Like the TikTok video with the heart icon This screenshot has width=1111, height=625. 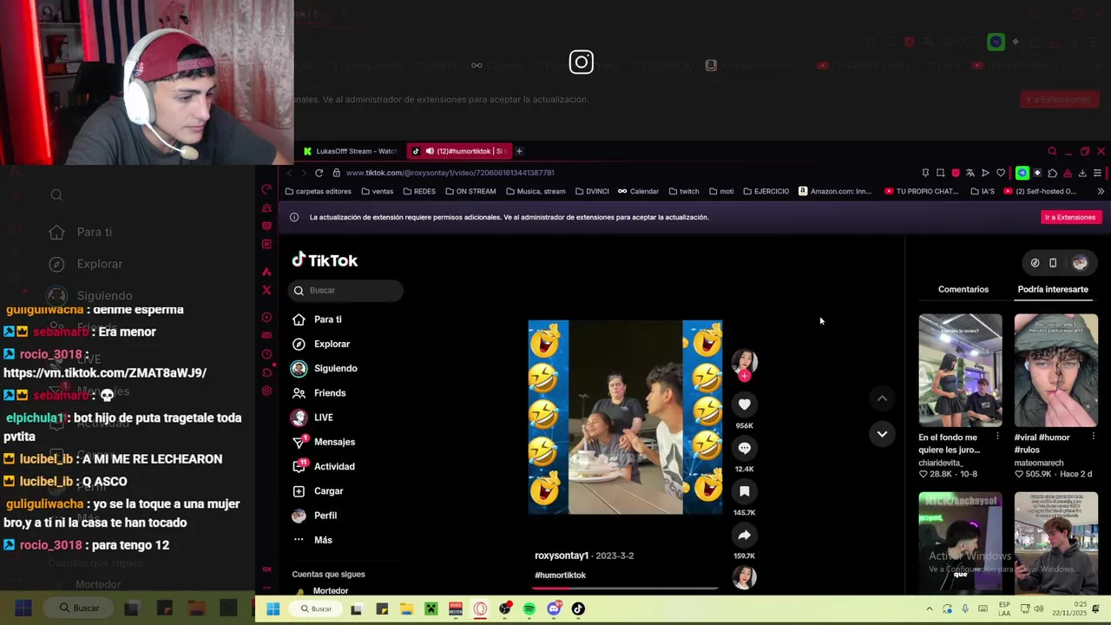click(744, 405)
